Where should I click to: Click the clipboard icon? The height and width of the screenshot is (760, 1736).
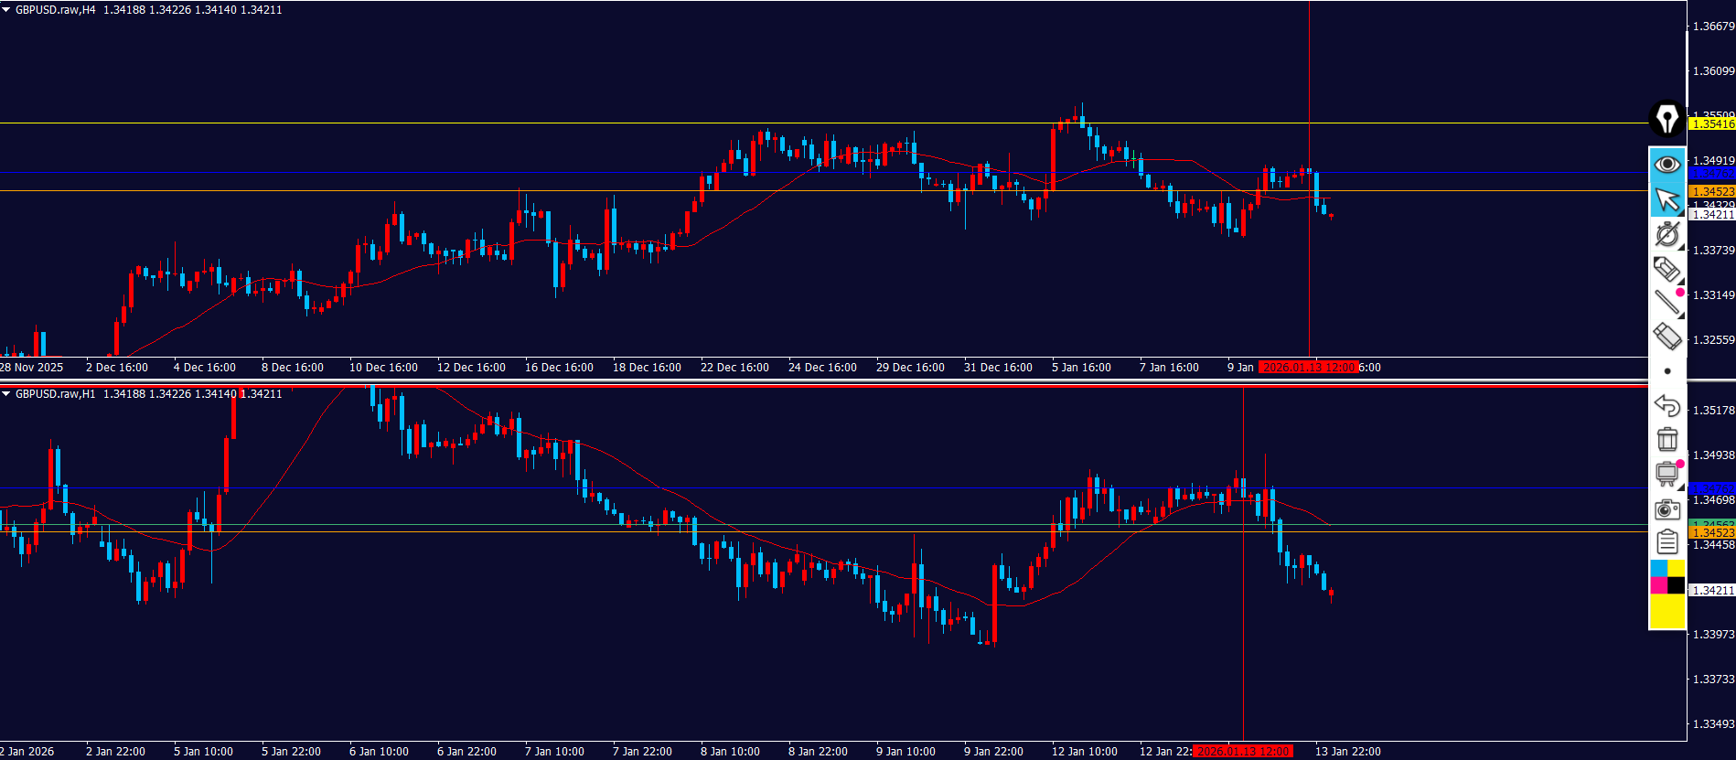1666,542
